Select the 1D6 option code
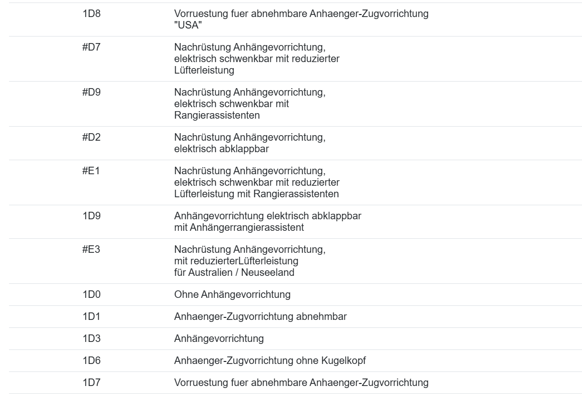 coord(91,360)
